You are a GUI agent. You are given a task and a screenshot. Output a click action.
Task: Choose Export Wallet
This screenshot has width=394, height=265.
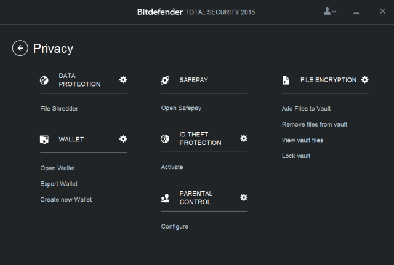59,184
